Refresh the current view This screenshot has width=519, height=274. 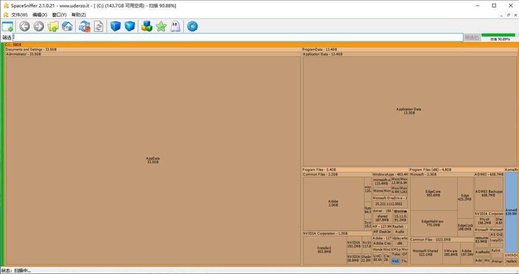coord(99,26)
